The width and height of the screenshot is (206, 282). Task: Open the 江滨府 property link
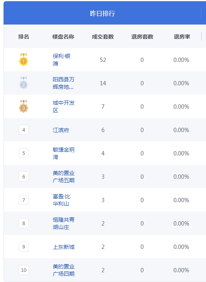[x=61, y=130]
